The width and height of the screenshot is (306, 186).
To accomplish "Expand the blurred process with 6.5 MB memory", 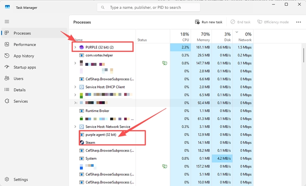I will click(75, 95).
